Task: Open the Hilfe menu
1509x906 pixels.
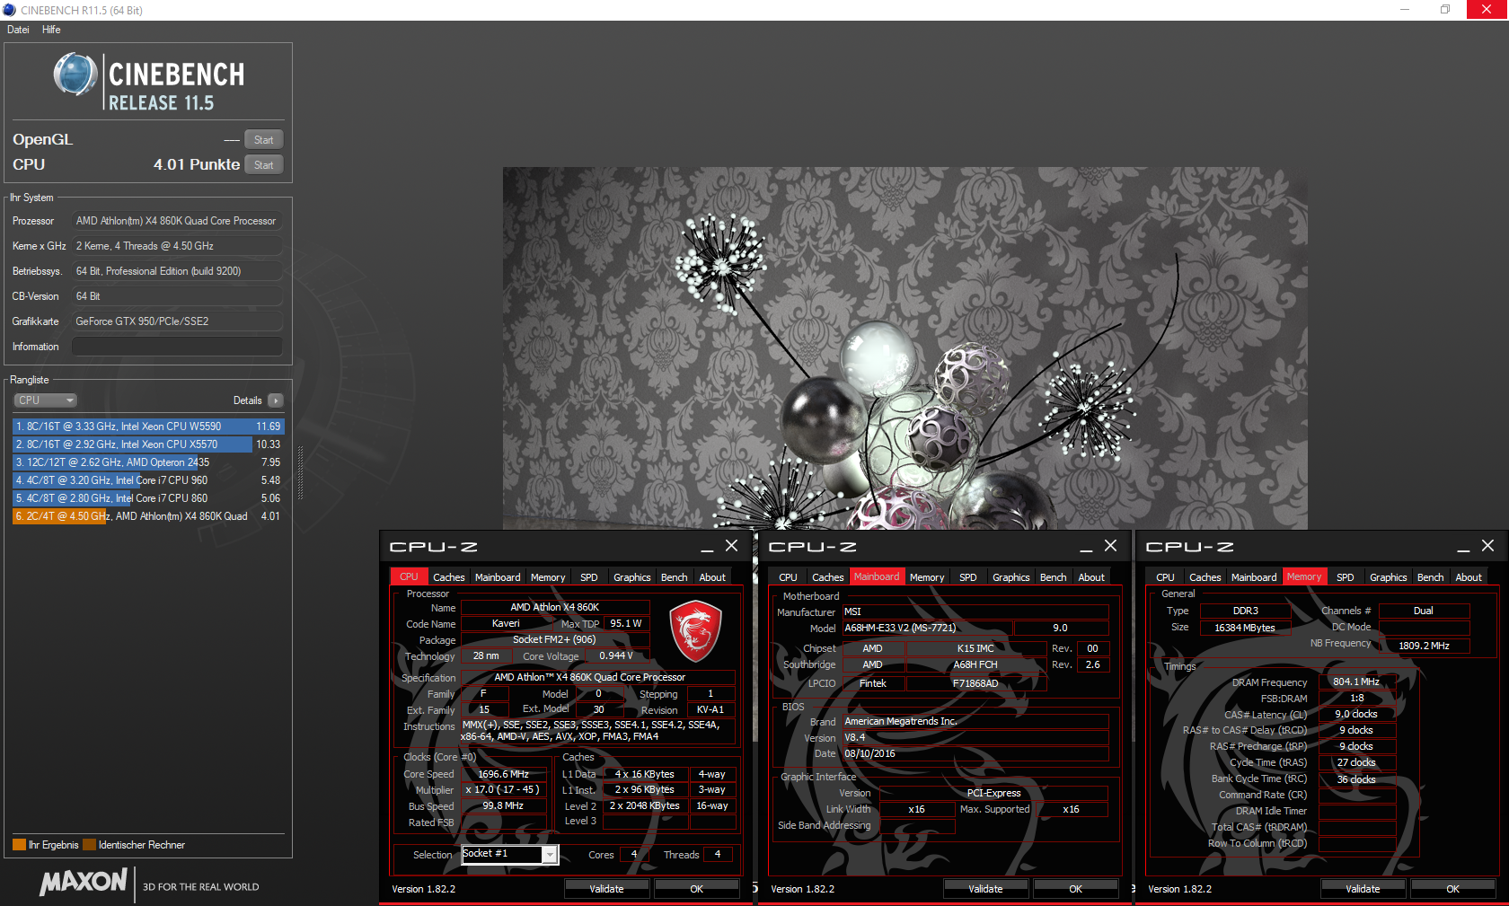Action: [51, 30]
